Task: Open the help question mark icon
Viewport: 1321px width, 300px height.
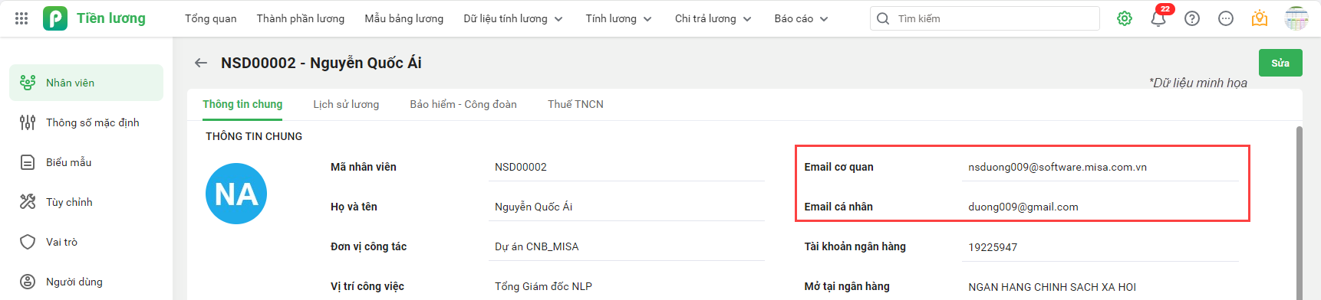Action: click(x=1192, y=18)
